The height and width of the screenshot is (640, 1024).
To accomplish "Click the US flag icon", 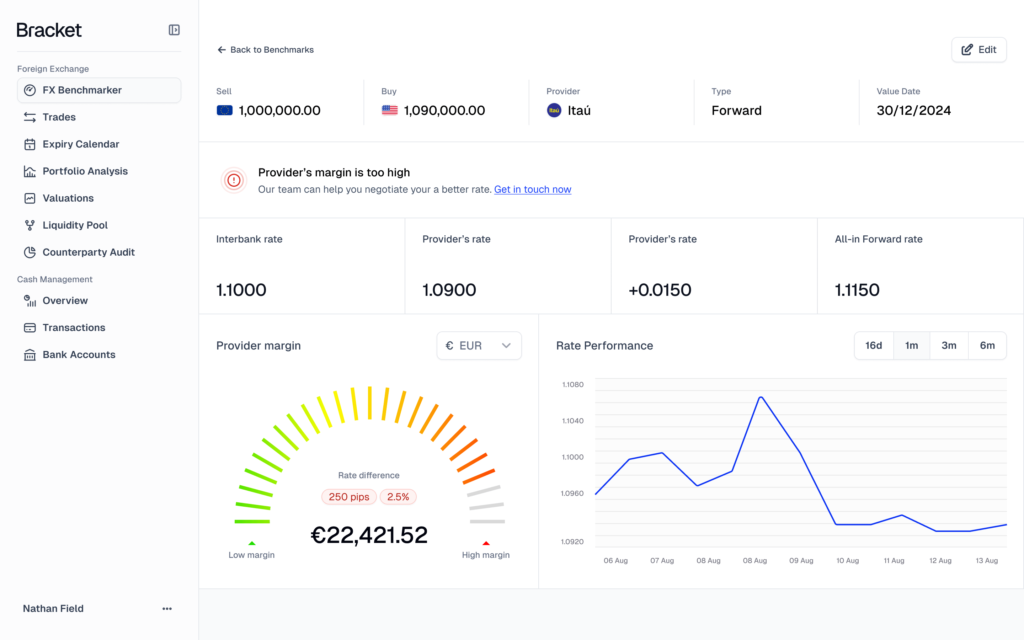I will [x=390, y=111].
